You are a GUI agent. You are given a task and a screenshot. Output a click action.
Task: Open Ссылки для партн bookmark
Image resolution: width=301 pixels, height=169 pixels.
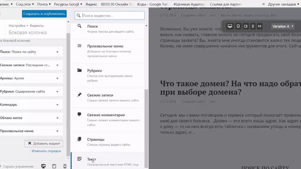pyautogui.click(x=226, y=4)
